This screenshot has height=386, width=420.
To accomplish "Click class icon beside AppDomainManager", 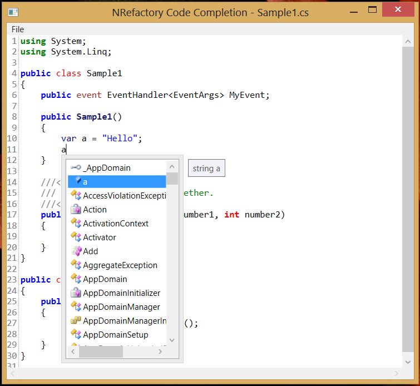I will [x=76, y=306].
